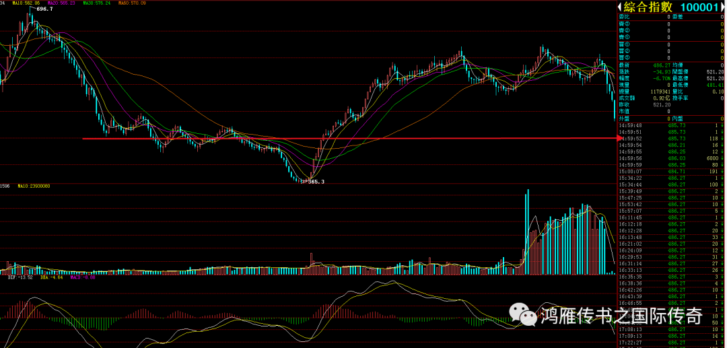Image resolution: width=727 pixels, height=348 pixels.
Task: Click the 外盘 label
Action: point(625,118)
